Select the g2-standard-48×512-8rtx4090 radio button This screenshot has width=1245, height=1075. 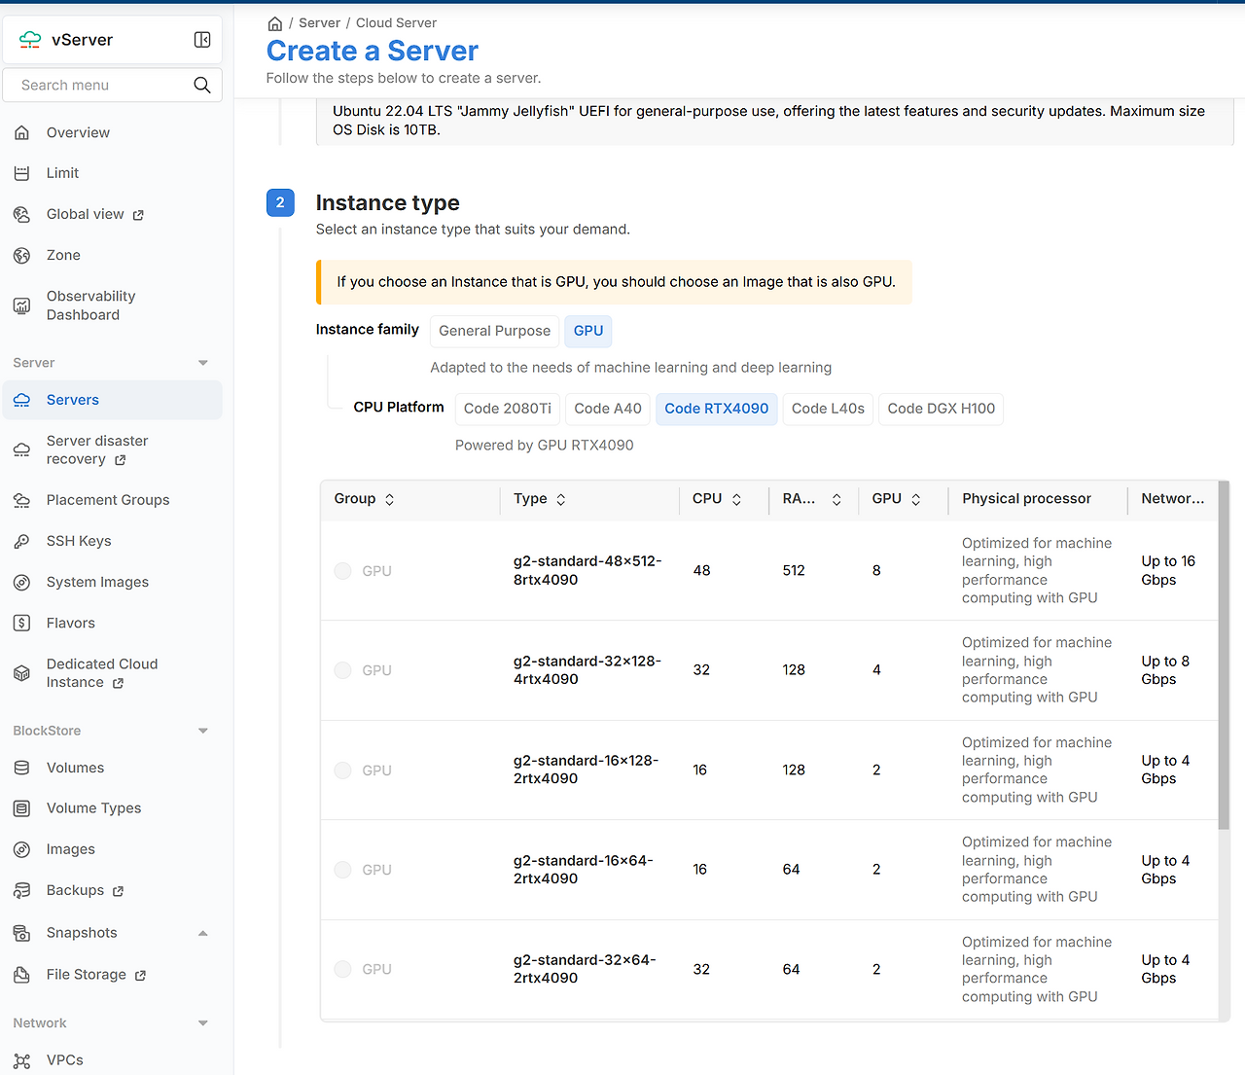point(342,571)
